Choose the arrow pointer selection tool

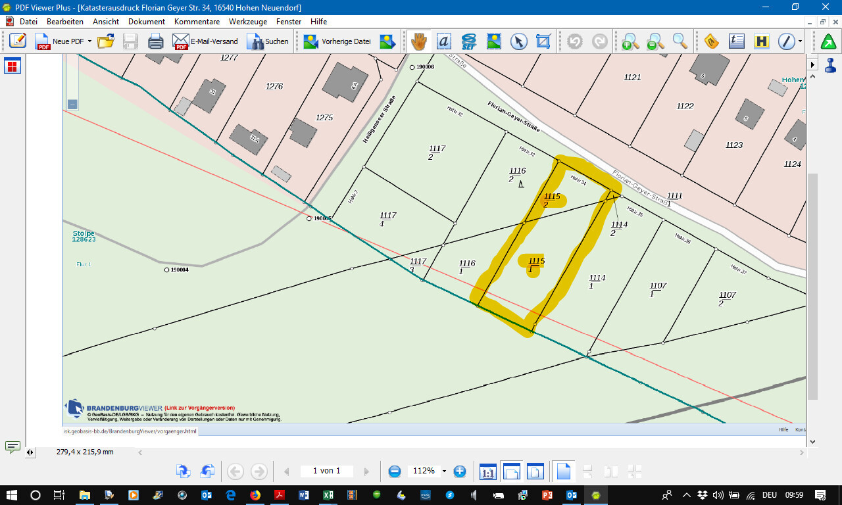[x=518, y=41]
